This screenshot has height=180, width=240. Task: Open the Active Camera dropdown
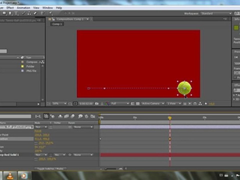click(x=153, y=103)
